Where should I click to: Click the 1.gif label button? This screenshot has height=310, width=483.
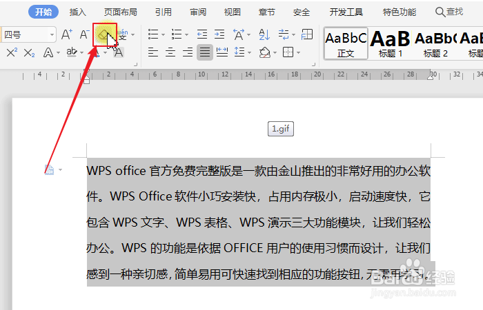pos(281,129)
